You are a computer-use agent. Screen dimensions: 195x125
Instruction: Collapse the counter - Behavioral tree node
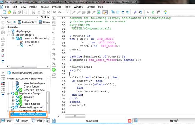[13, 38]
